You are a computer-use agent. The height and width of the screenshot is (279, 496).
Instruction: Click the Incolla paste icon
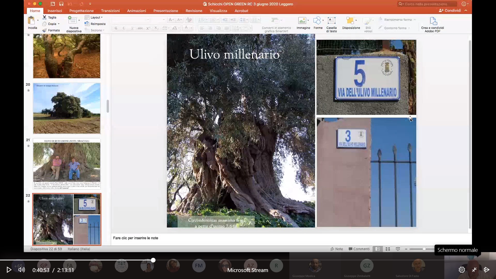coord(32,21)
